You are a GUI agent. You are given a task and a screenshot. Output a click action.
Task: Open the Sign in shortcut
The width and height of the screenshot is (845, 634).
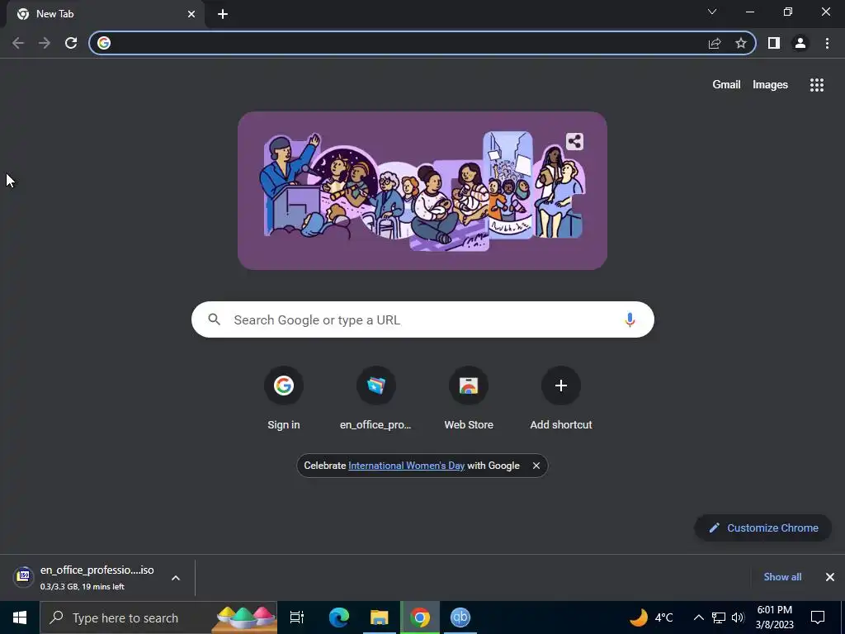[x=284, y=398]
